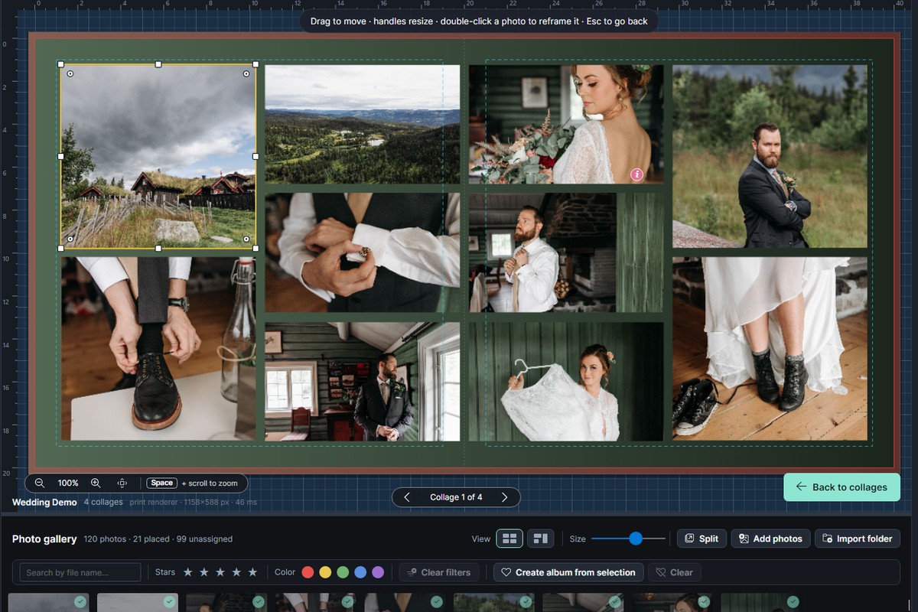Viewport: 918px width, 612px height.
Task: Select the bride holding dress on hanger photo
Action: pyautogui.click(x=566, y=381)
